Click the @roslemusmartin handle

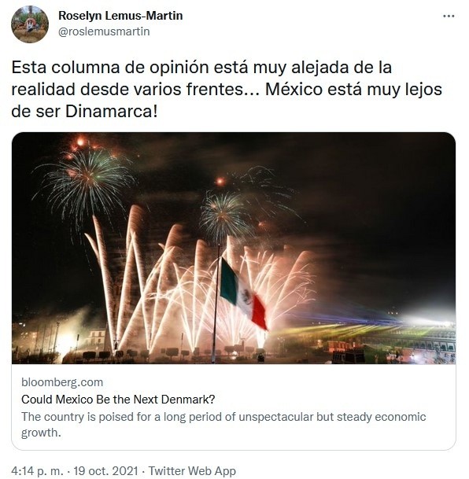pyautogui.click(x=104, y=31)
